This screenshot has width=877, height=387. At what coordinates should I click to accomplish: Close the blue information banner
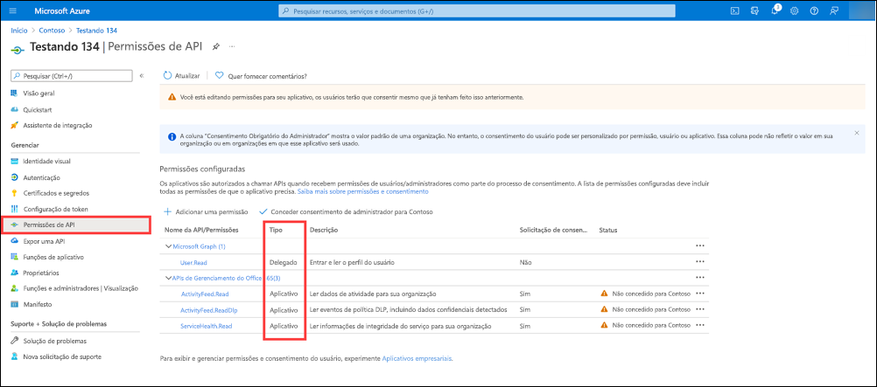pyautogui.click(x=856, y=133)
